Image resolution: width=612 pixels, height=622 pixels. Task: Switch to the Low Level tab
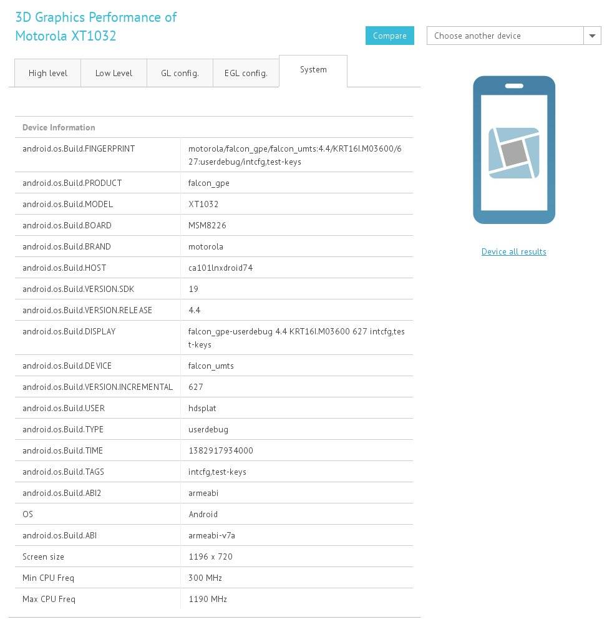pyautogui.click(x=114, y=73)
